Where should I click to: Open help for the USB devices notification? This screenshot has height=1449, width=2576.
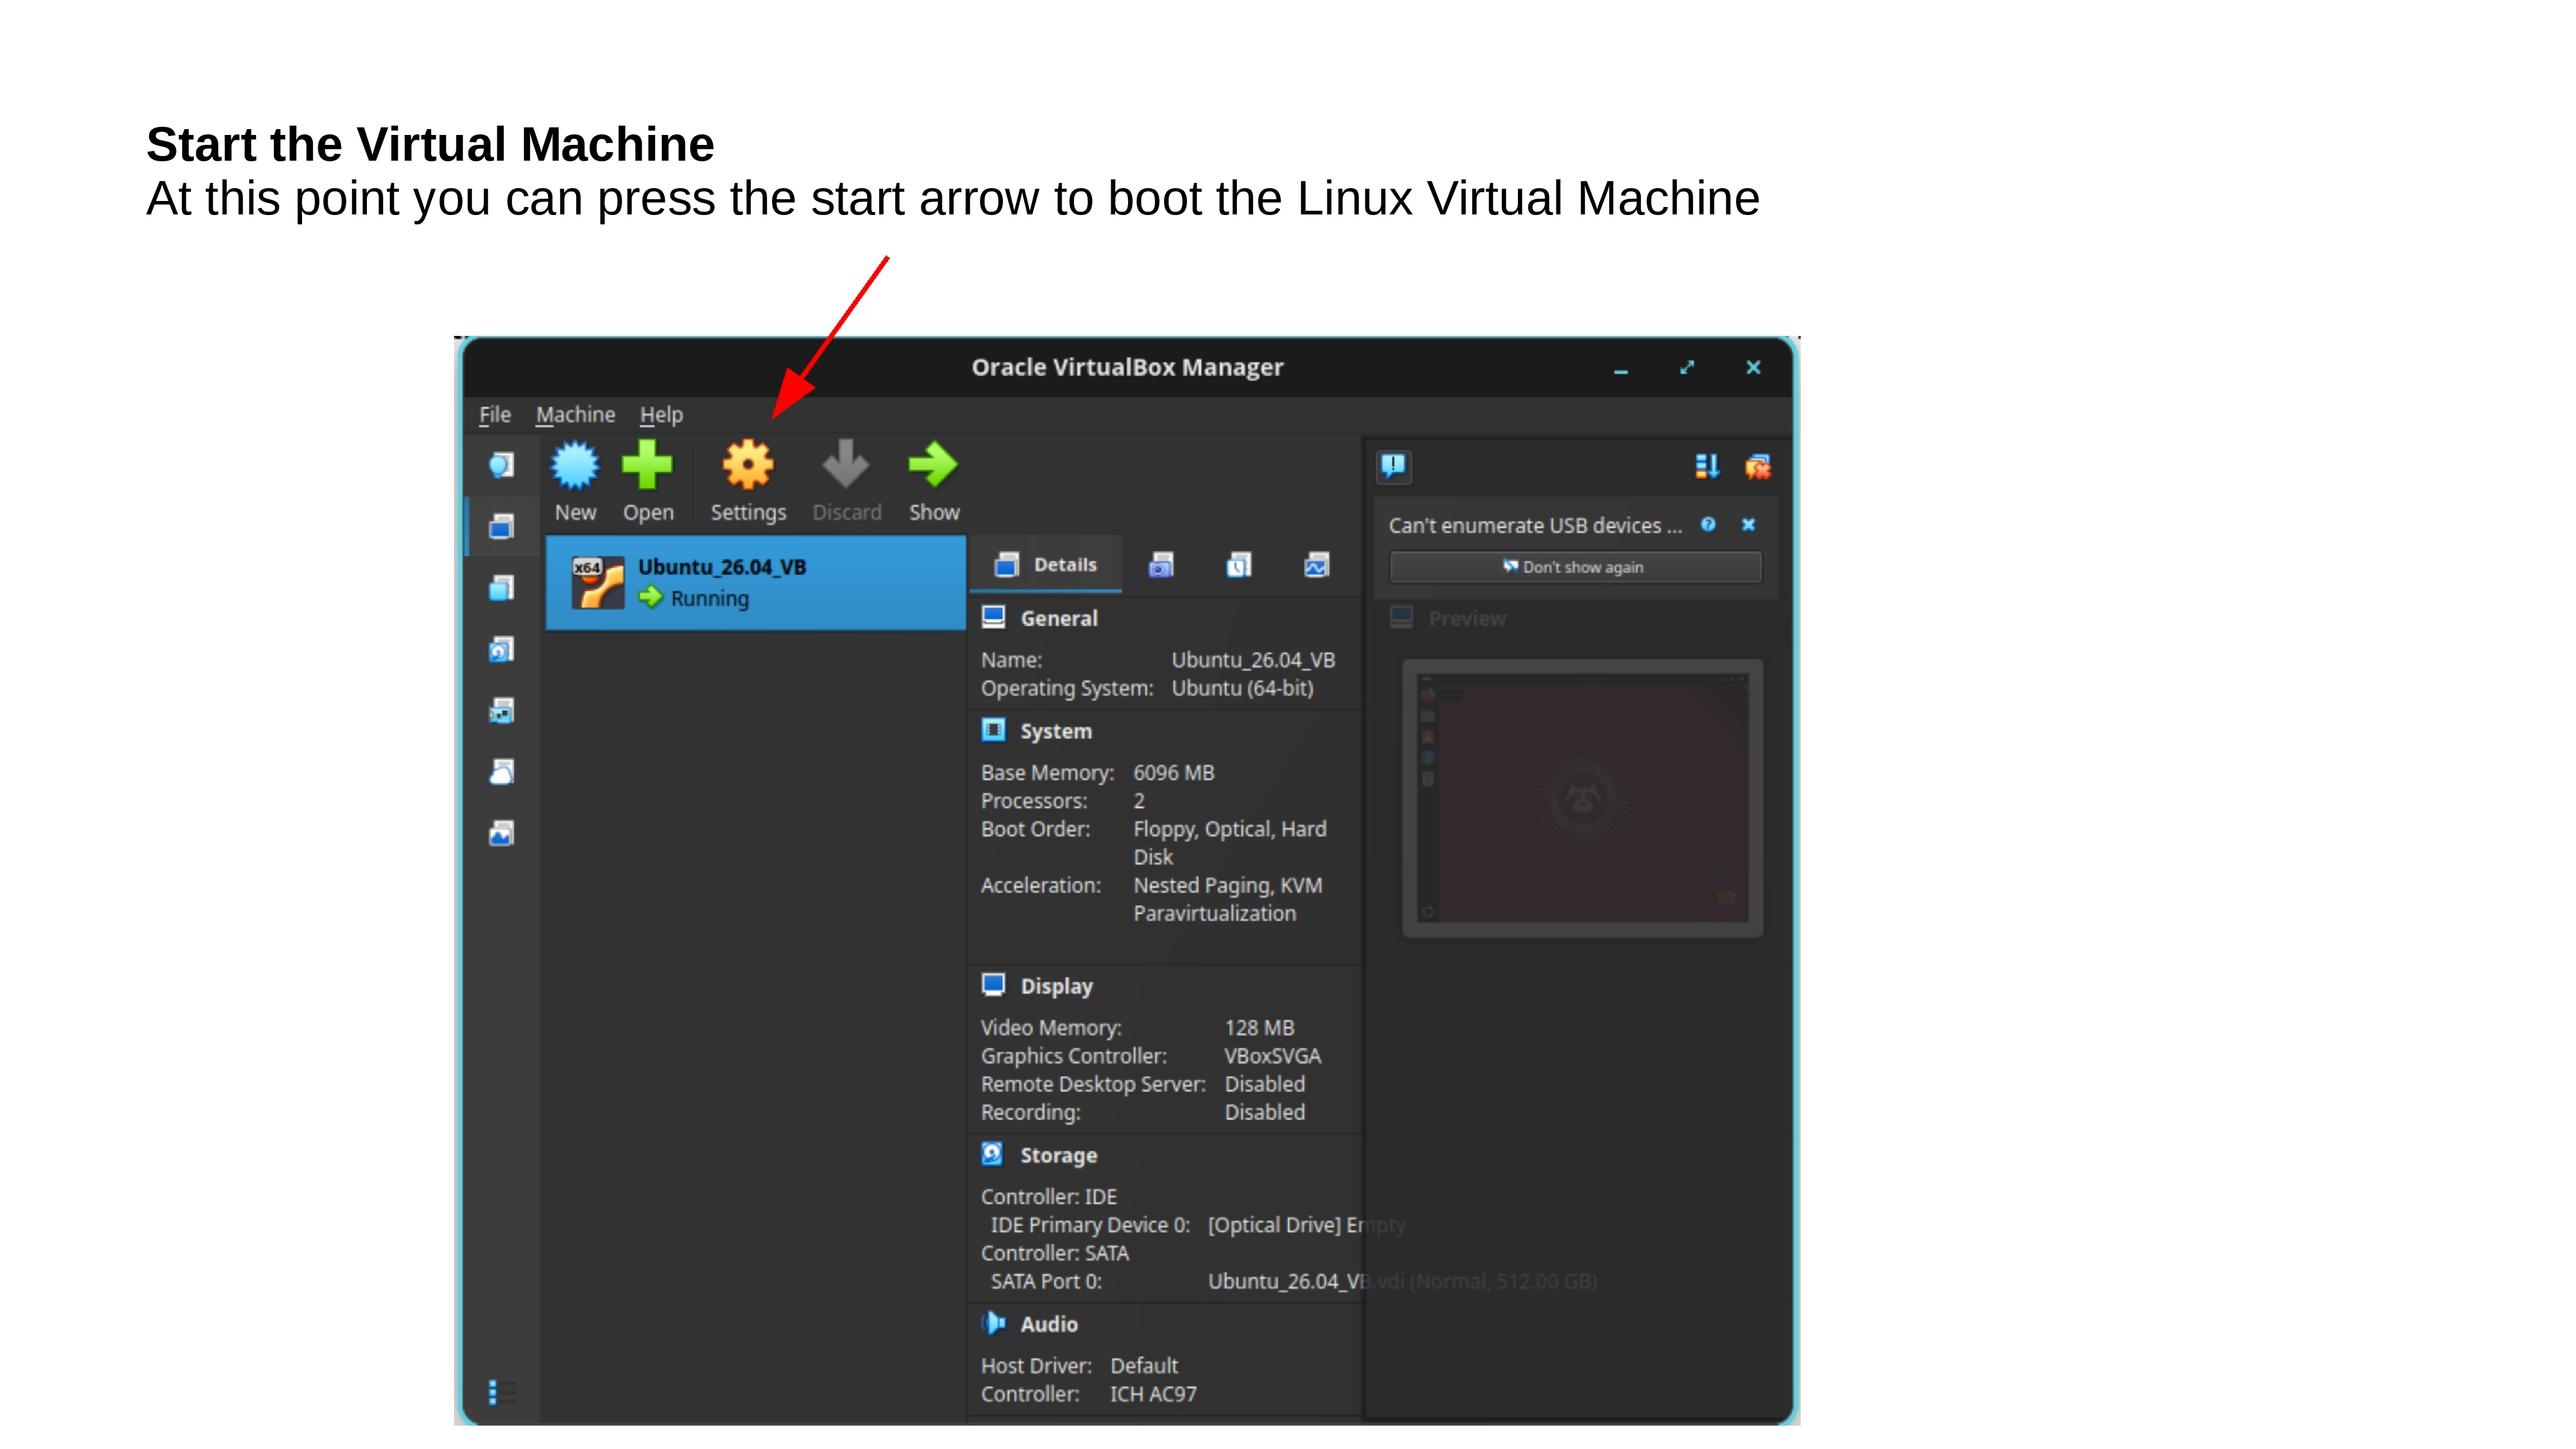tap(1708, 524)
